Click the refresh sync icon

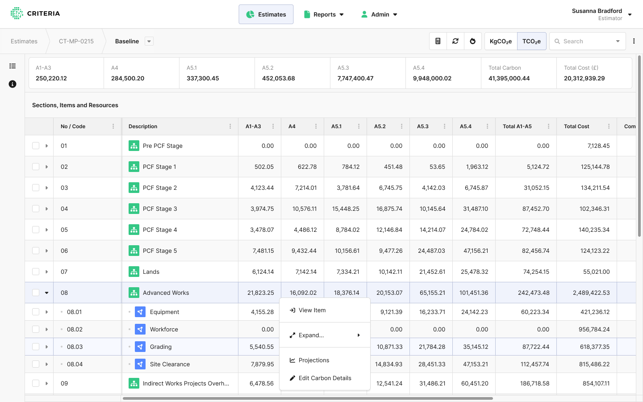pyautogui.click(x=455, y=41)
